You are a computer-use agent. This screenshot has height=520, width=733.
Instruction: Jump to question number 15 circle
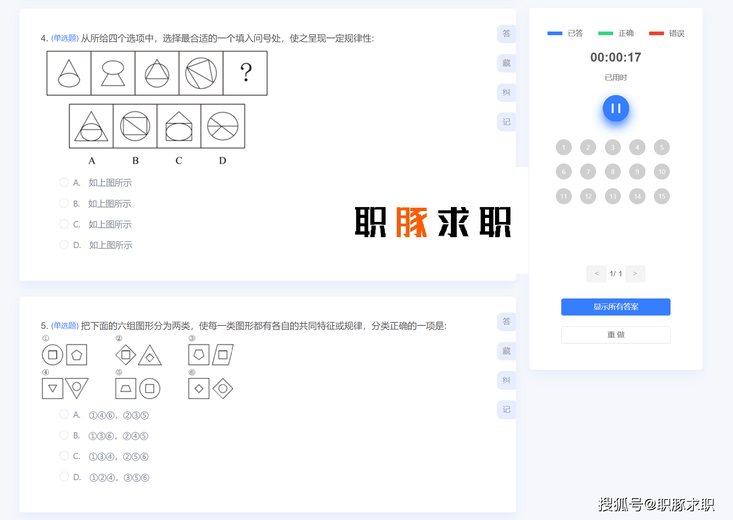[x=661, y=196]
